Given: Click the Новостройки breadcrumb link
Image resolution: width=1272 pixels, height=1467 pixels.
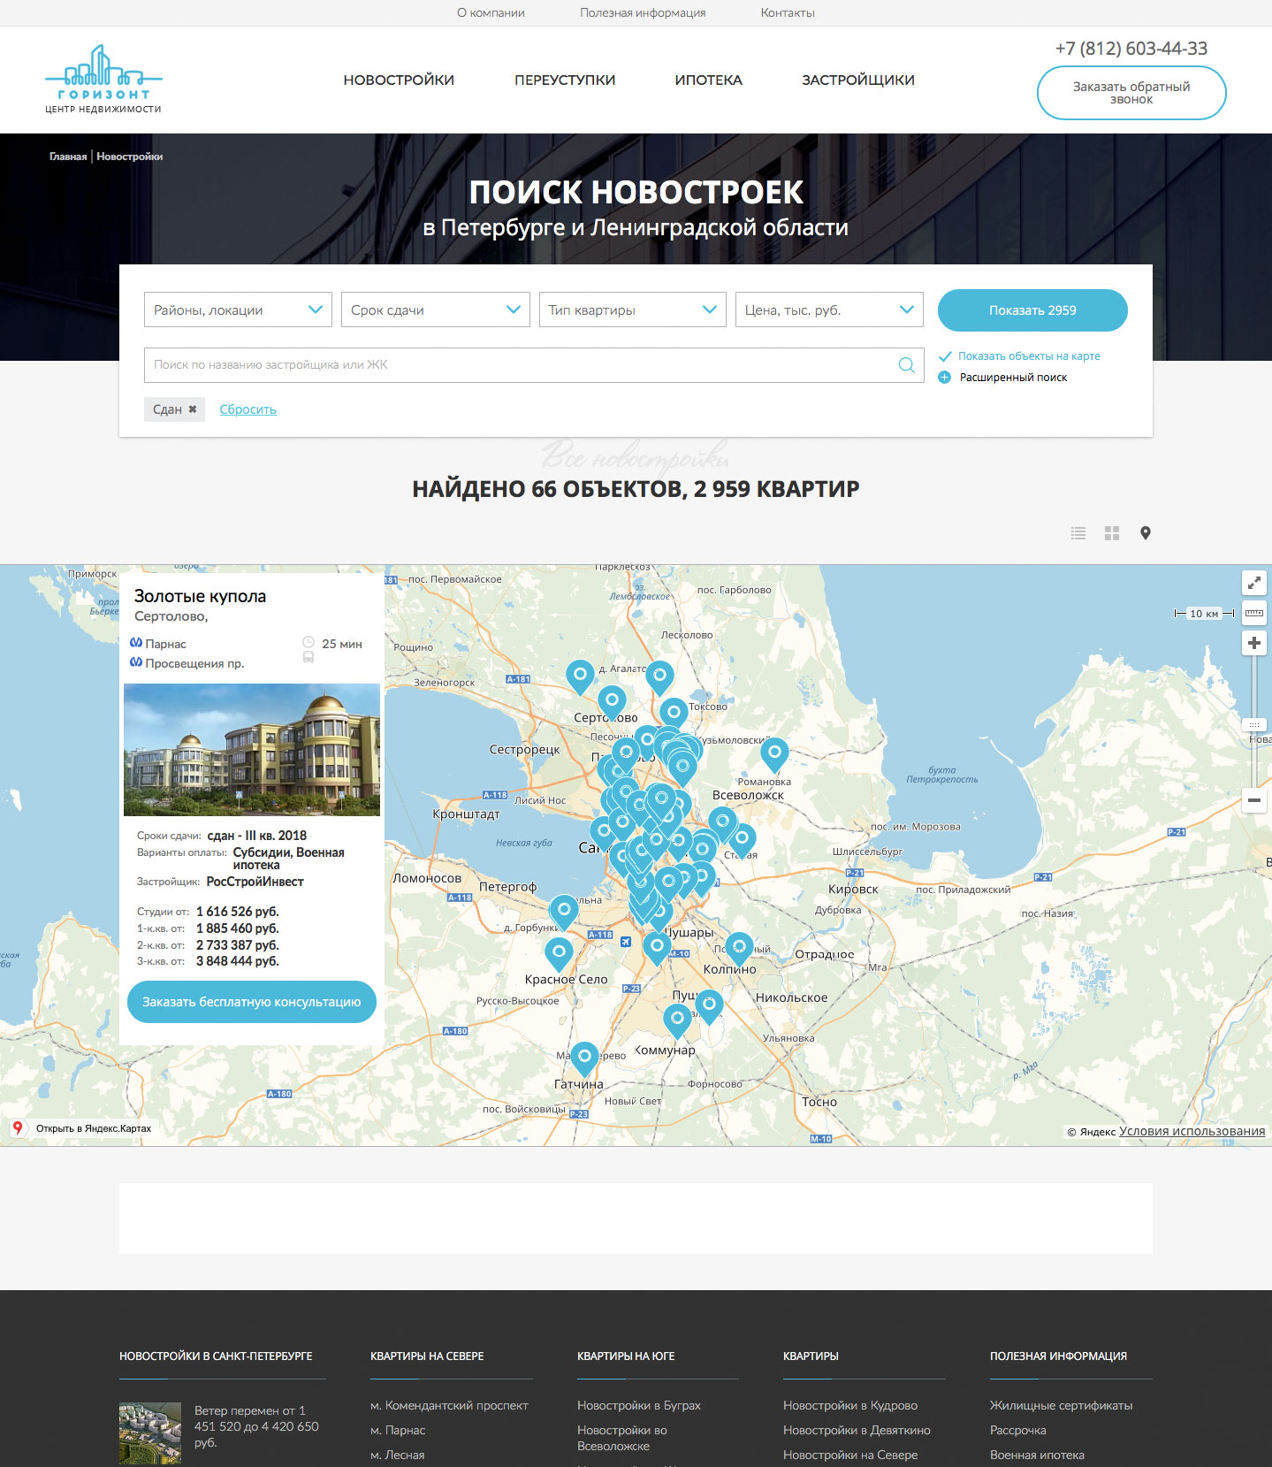Looking at the screenshot, I should coord(130,157).
